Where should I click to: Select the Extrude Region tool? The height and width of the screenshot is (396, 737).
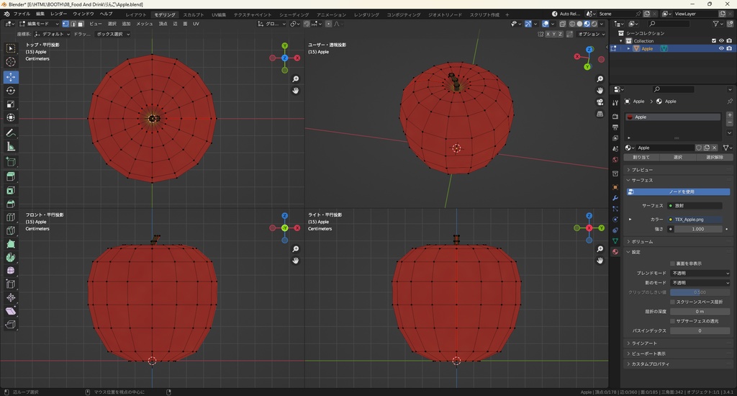pos(11,176)
